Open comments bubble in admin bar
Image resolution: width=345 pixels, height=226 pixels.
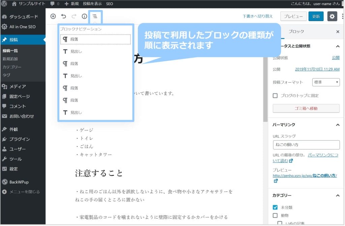(55, 3)
